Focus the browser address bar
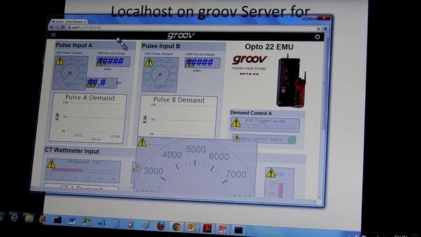This screenshot has width=421, height=237. 191,28
